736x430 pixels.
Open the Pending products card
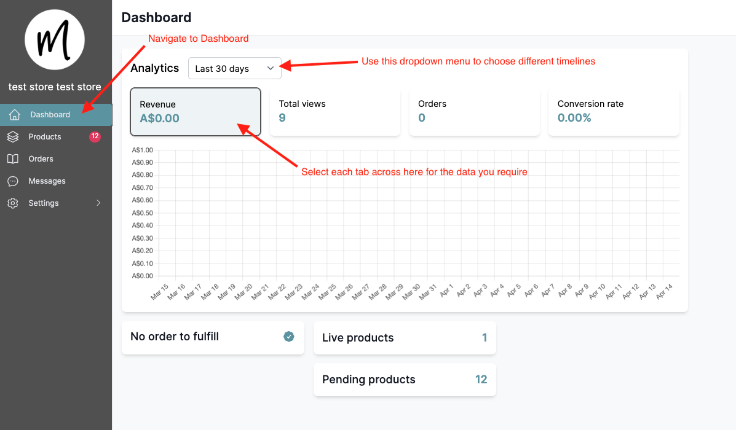[405, 380]
